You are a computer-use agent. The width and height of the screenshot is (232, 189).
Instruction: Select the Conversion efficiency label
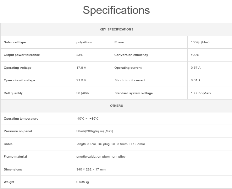tap(131, 55)
